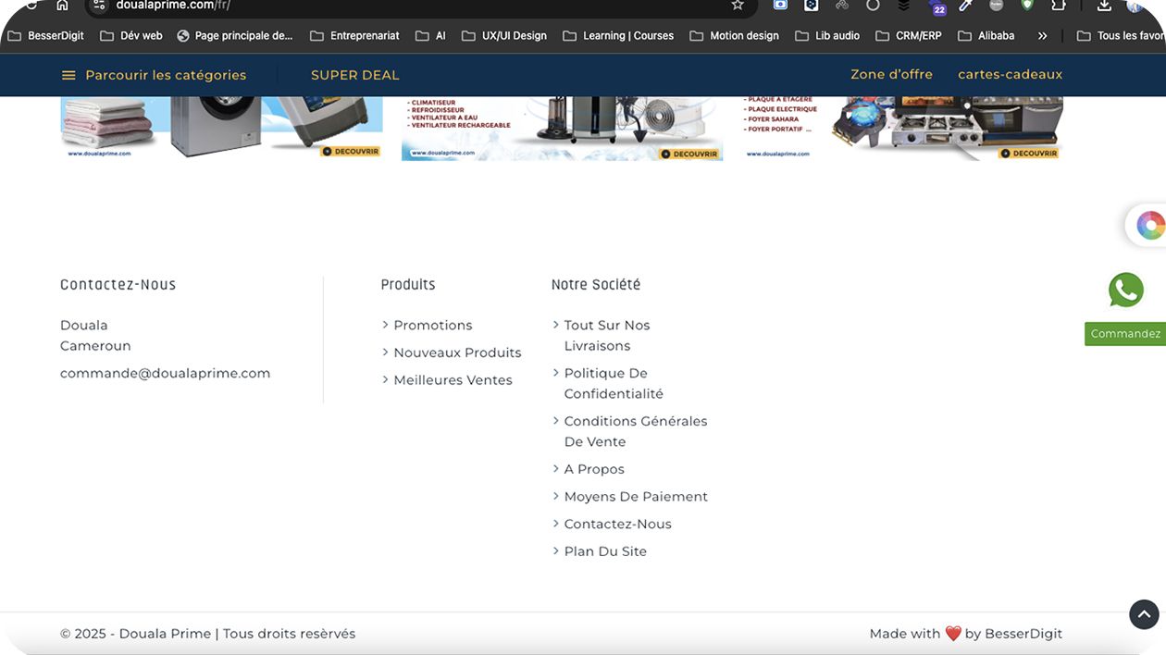Open the Nouveaux Produits footer link
This screenshot has height=655, width=1166.
(457, 352)
